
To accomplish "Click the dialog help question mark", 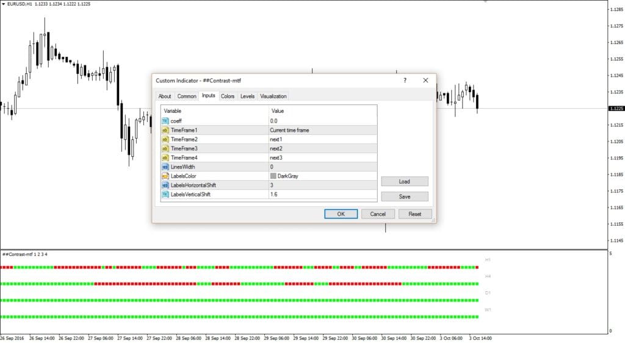I will (x=405, y=80).
